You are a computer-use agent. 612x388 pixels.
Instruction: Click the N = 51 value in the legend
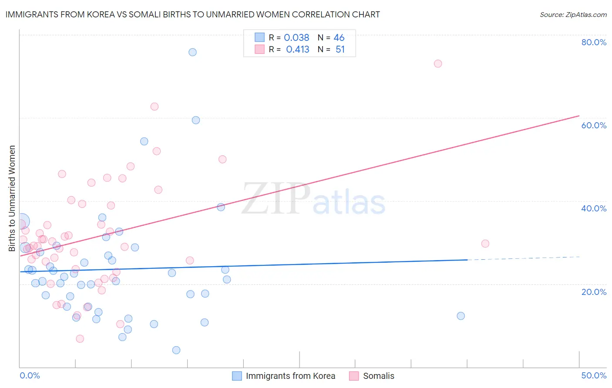(331, 49)
